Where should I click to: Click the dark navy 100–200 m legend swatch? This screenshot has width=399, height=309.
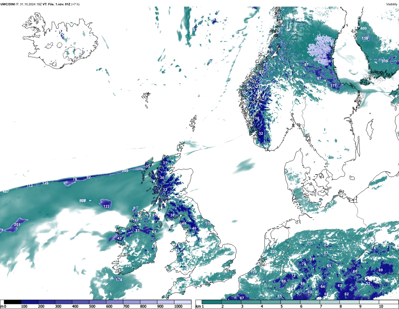(30, 302)
